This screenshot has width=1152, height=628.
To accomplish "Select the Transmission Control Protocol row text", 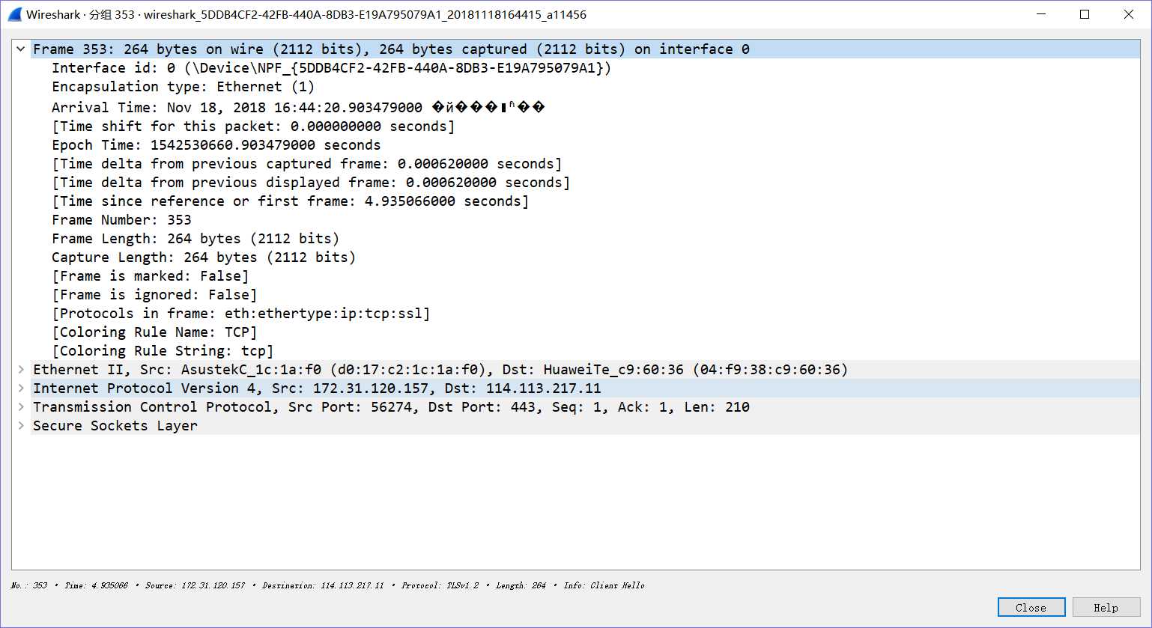I will [x=391, y=407].
